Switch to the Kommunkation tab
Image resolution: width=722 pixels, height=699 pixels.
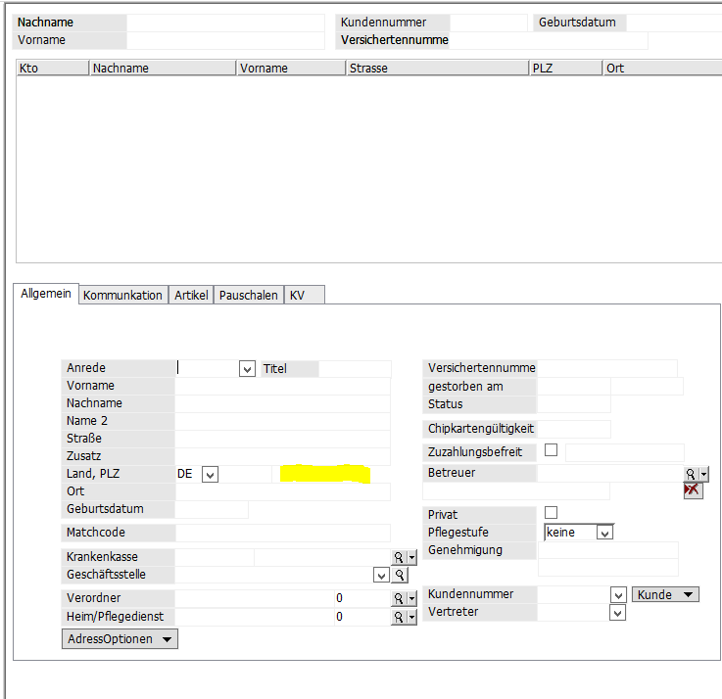pyautogui.click(x=122, y=295)
